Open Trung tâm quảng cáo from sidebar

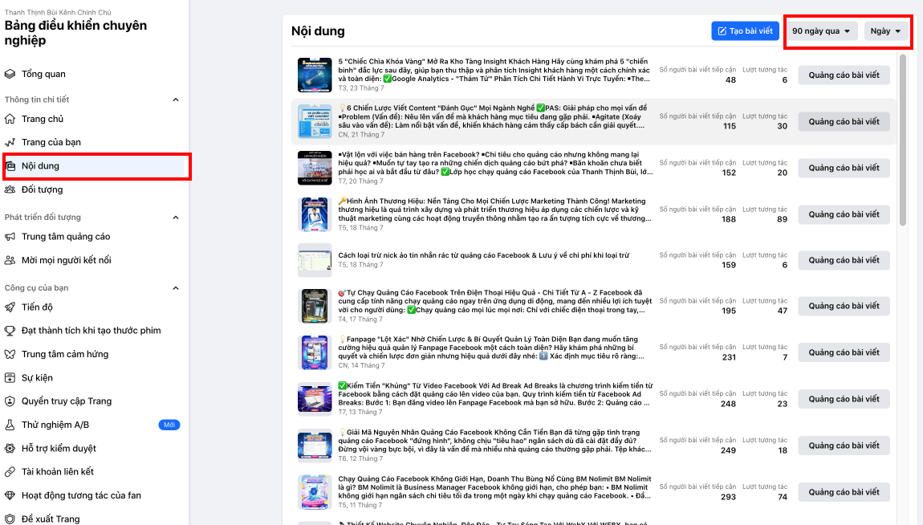tap(94, 237)
